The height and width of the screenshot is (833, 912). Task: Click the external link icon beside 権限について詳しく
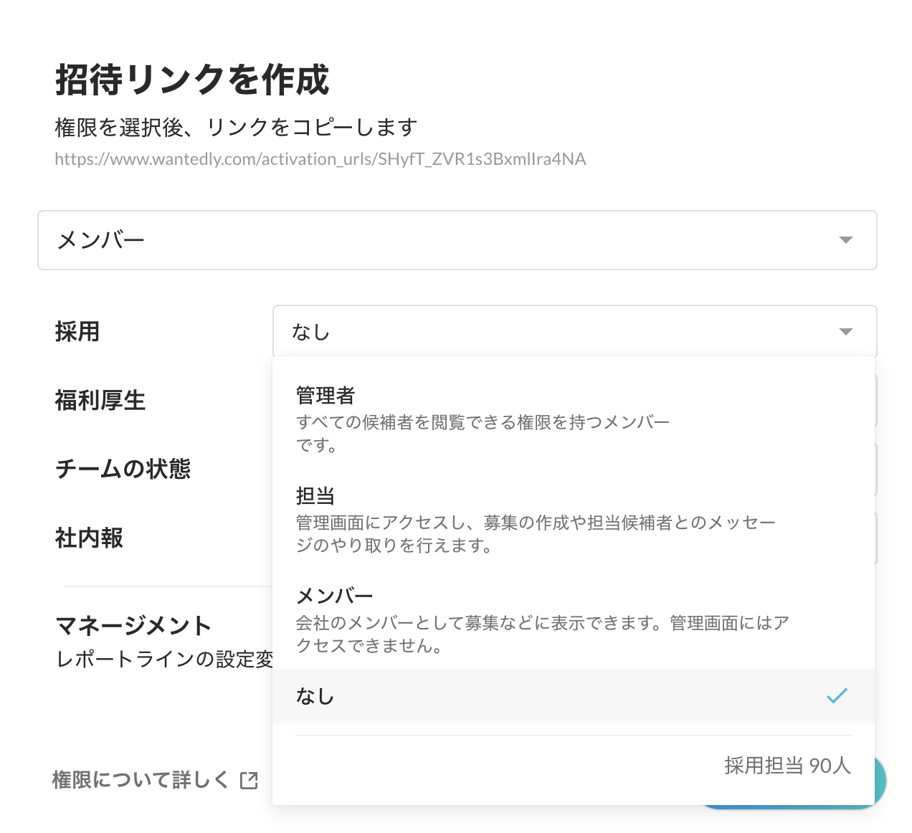coord(249,781)
